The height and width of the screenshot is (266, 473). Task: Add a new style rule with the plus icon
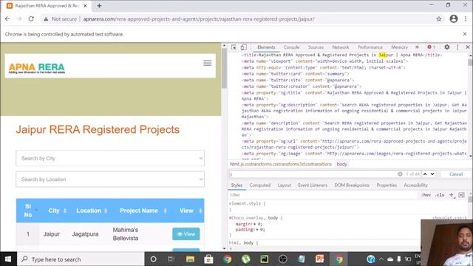[452, 195]
